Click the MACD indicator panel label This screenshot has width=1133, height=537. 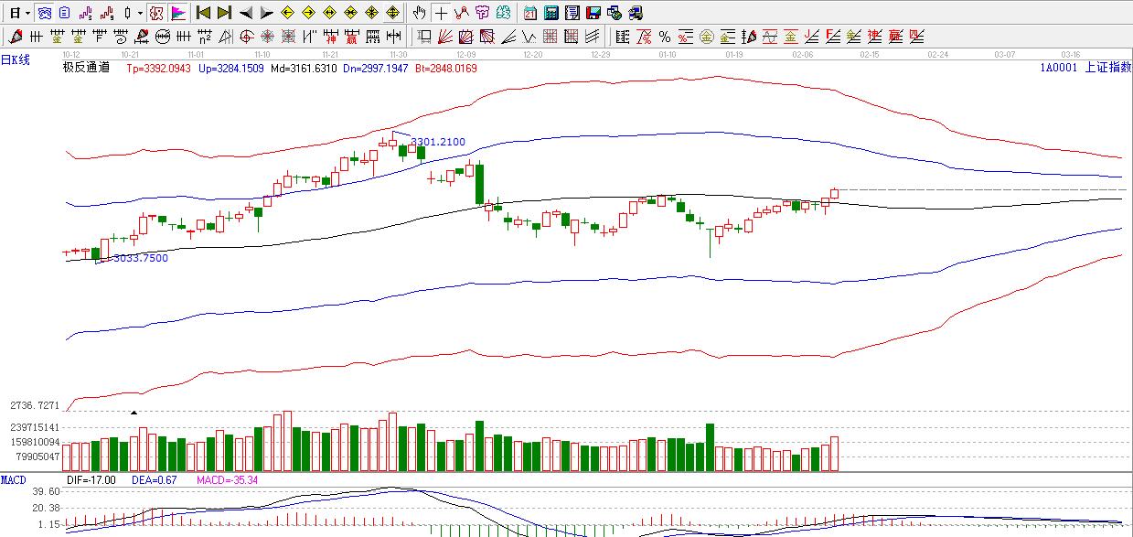click(x=14, y=479)
